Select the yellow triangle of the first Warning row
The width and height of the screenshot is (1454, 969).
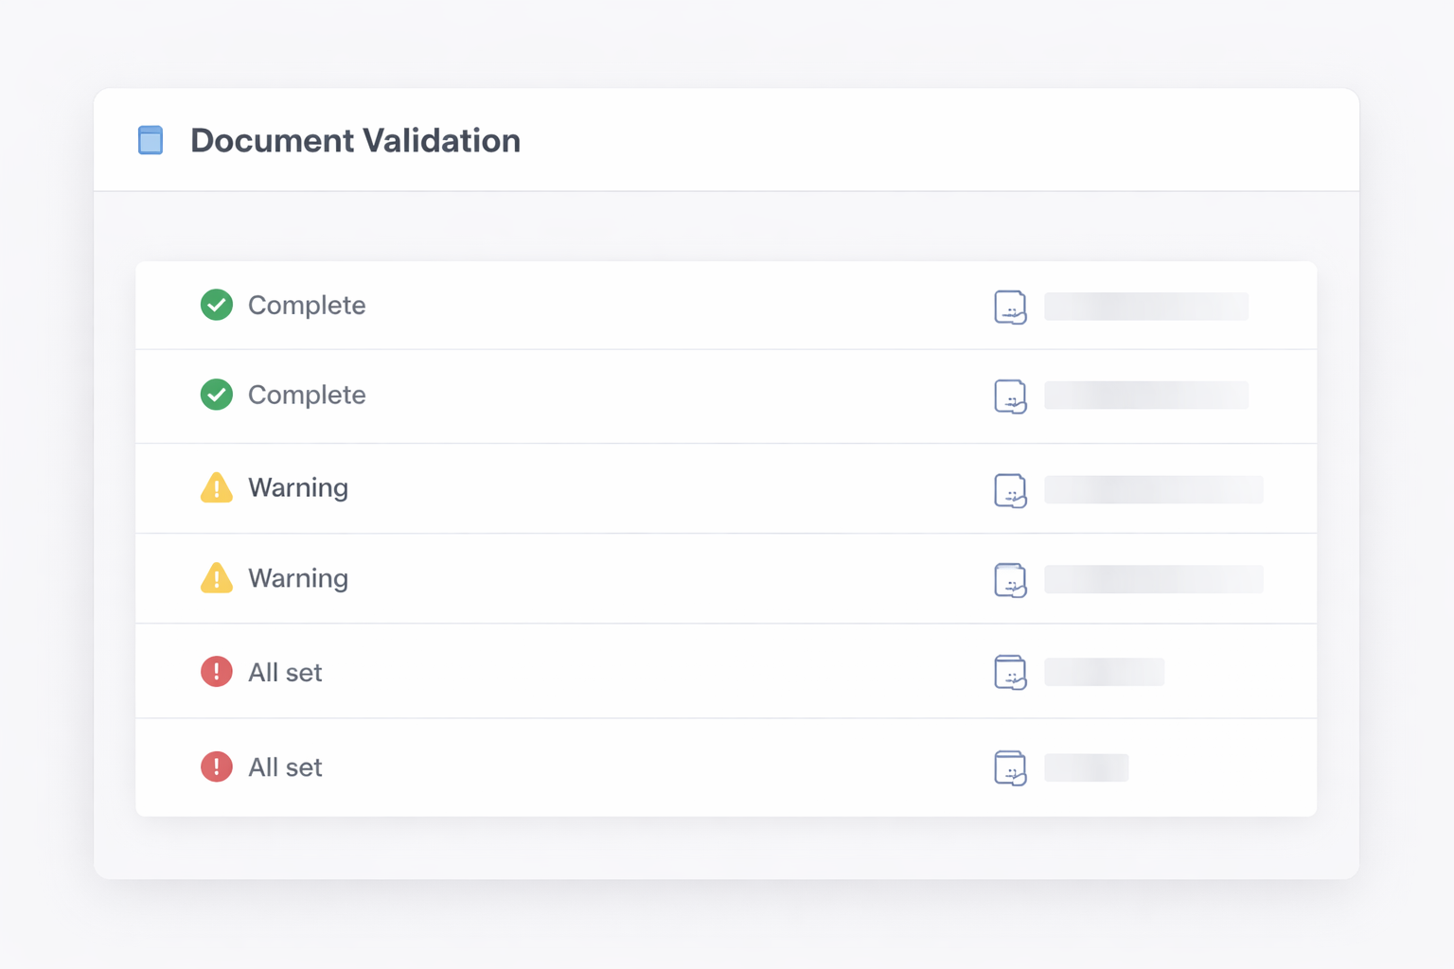[217, 487]
